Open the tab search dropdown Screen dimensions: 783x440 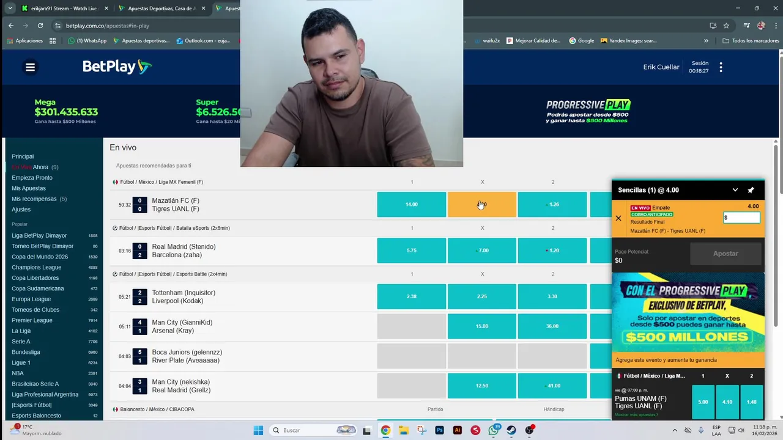tap(10, 9)
